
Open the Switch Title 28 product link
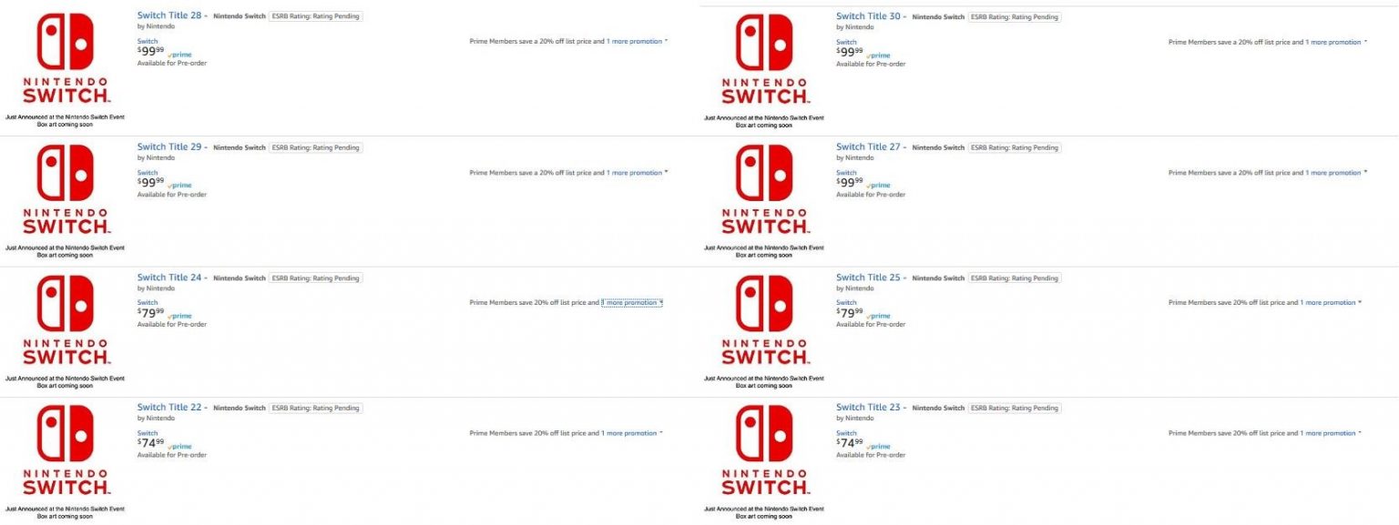tap(169, 15)
